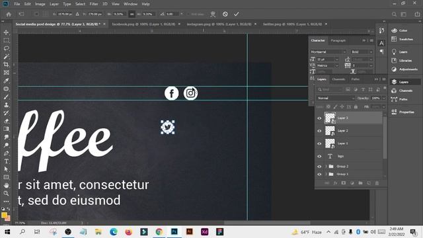Screen dimensions: 423x238
Task: Create a new group folder icon
Action: click(360, 183)
